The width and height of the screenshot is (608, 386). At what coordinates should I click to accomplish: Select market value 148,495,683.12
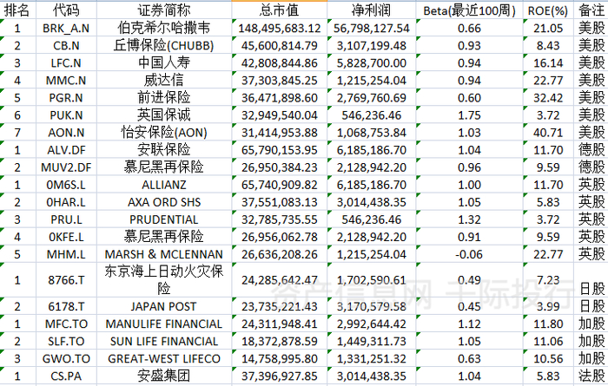click(279, 28)
